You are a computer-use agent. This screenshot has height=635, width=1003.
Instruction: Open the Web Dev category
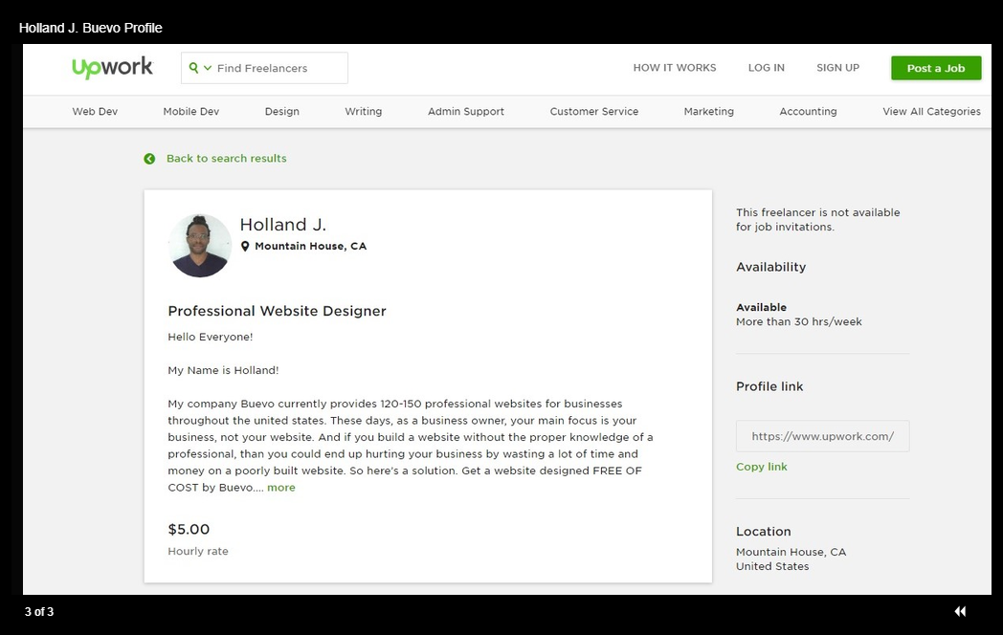pyautogui.click(x=95, y=111)
